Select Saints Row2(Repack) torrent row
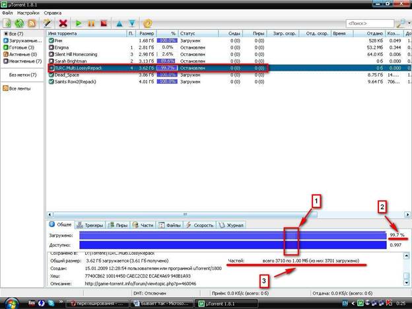Screen dimensions: 412x309 point(228,81)
